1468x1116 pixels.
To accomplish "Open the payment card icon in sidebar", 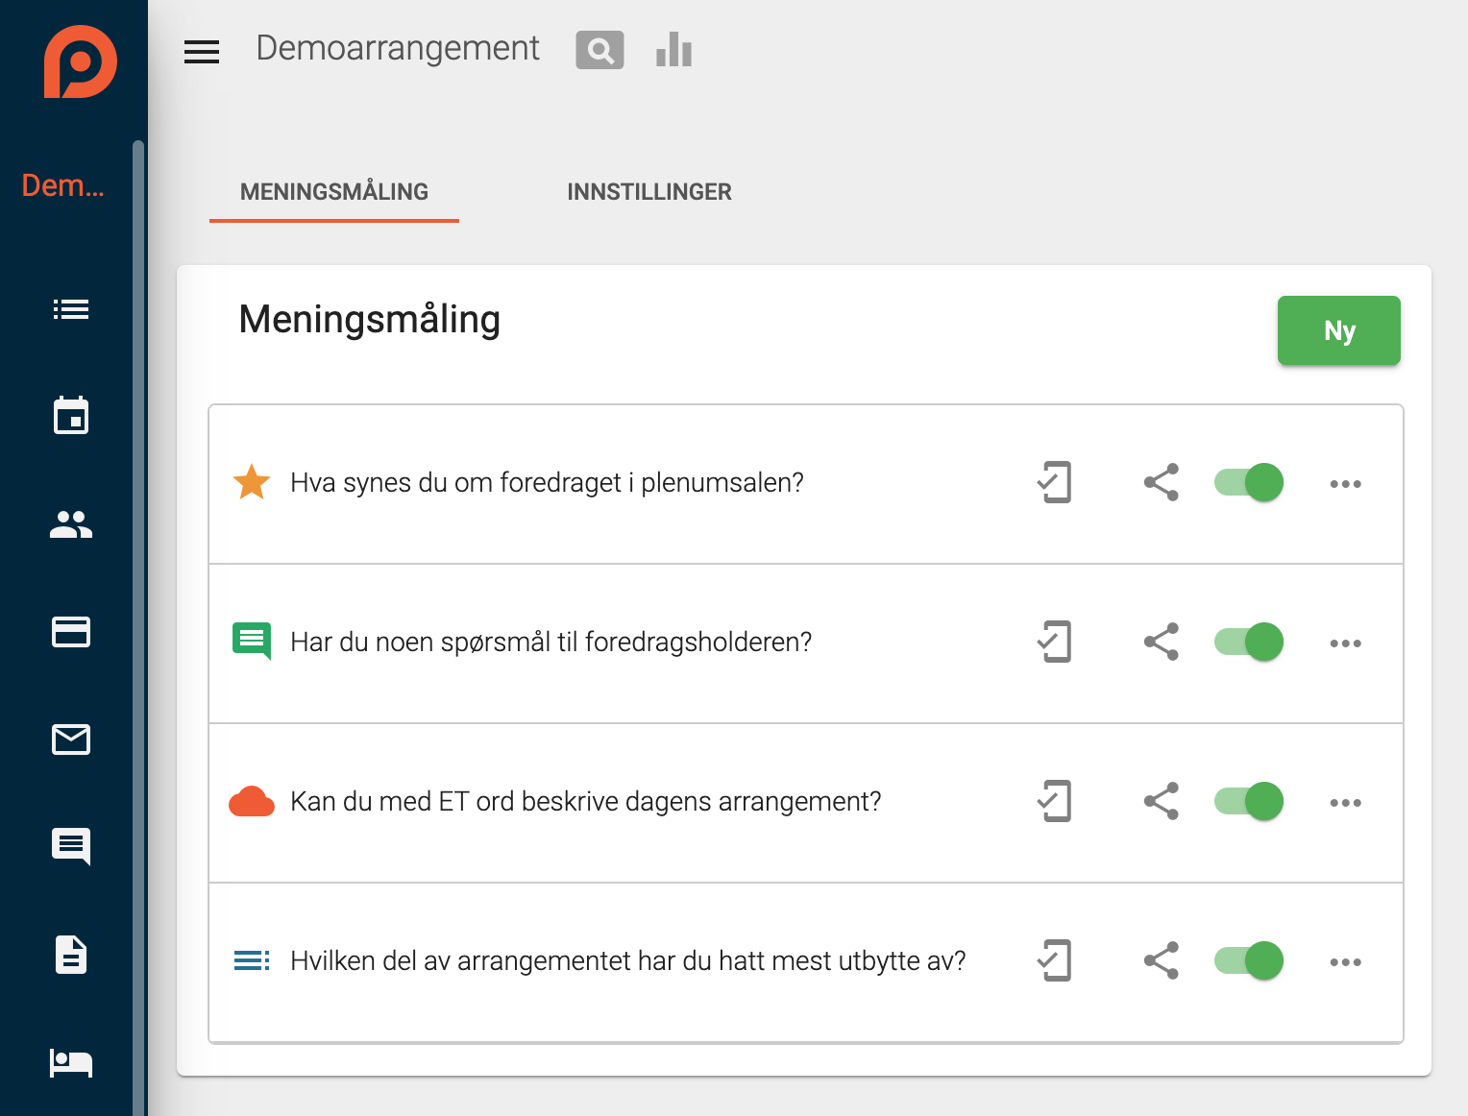I will [x=71, y=632].
